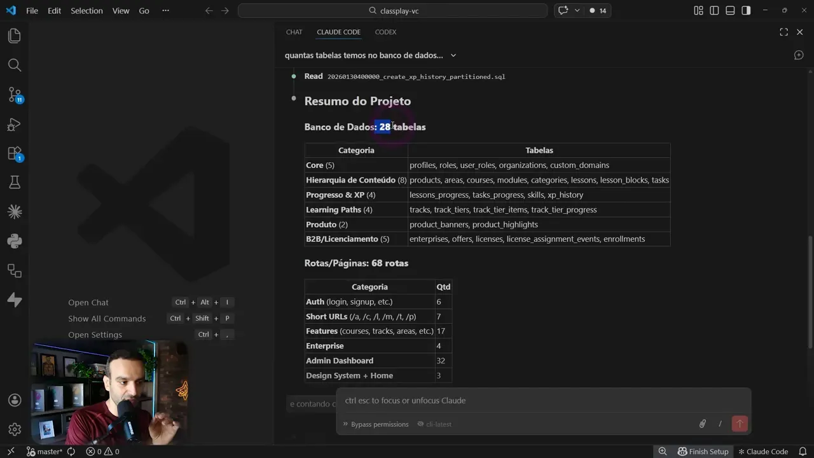Open Source Control view with 11 changes

[14, 95]
